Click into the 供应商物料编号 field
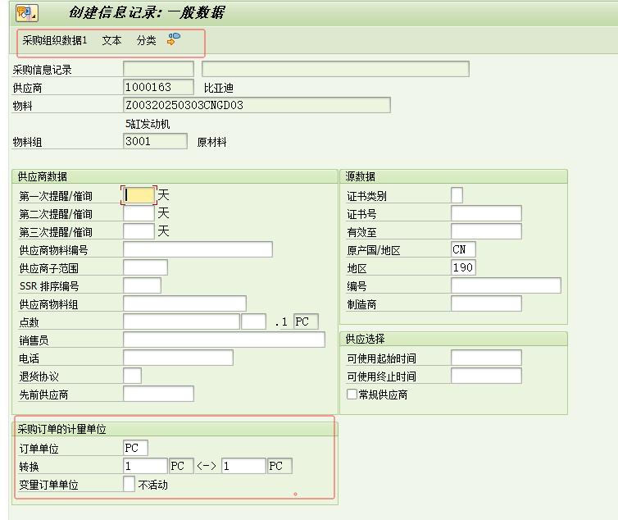This screenshot has width=618, height=520. pyautogui.click(x=198, y=249)
